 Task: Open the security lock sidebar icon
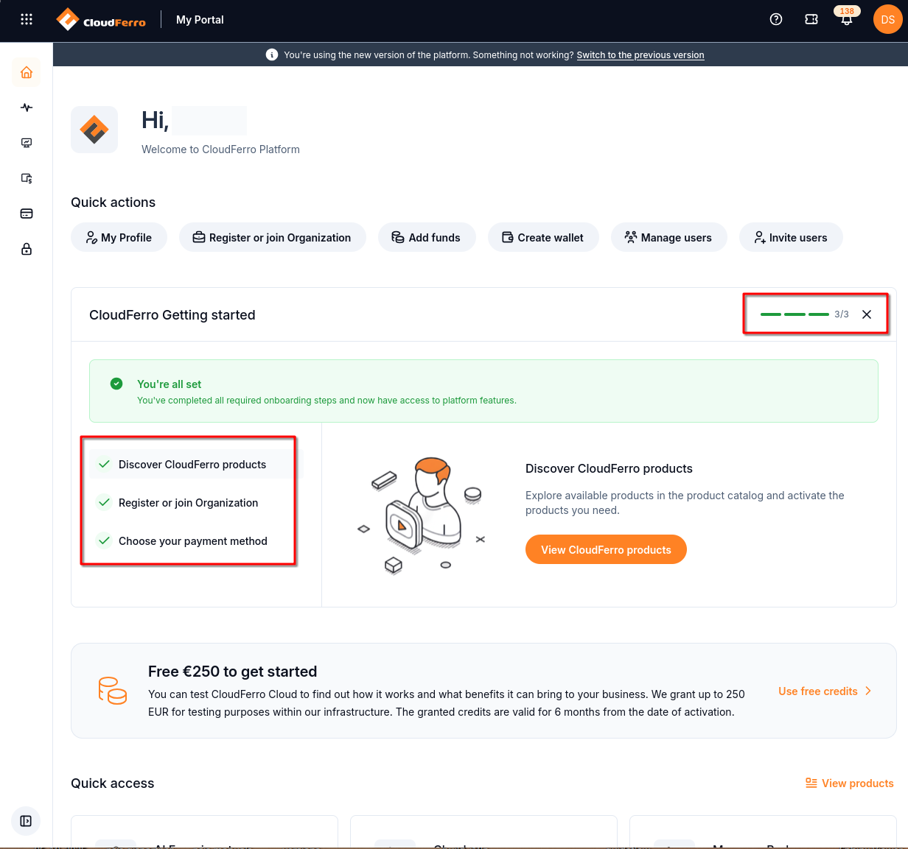(x=27, y=249)
